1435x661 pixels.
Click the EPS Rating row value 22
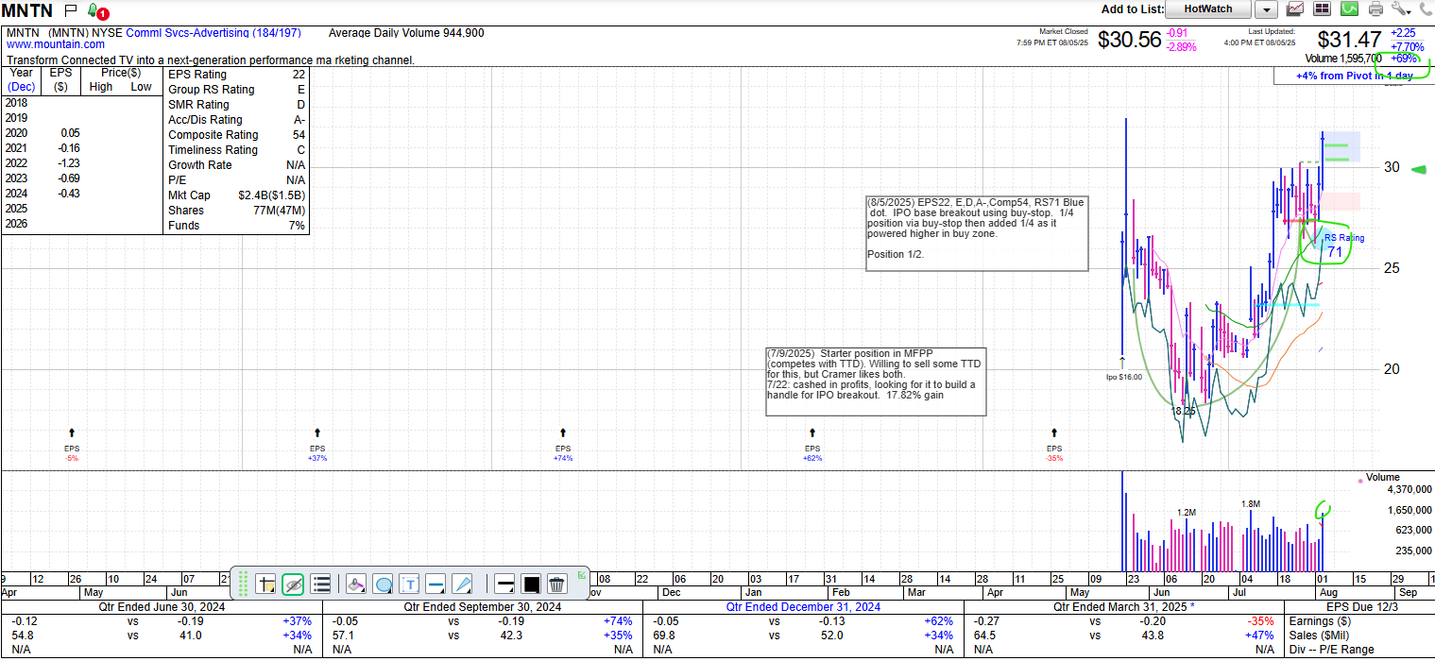tap(299, 75)
